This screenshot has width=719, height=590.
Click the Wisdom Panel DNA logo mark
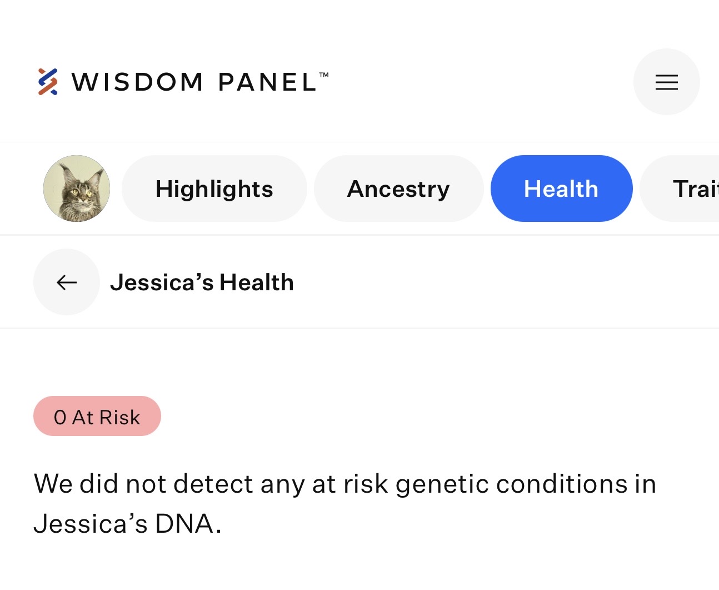pyautogui.click(x=48, y=82)
